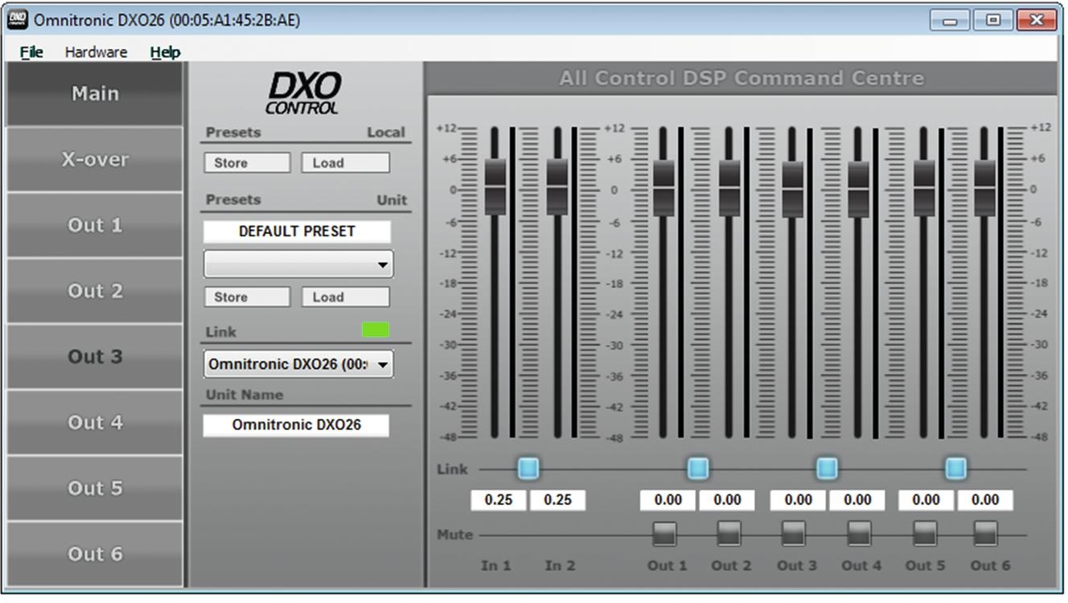1068x603 pixels.
Task: Open the Out 4 tab
Action: point(95,423)
